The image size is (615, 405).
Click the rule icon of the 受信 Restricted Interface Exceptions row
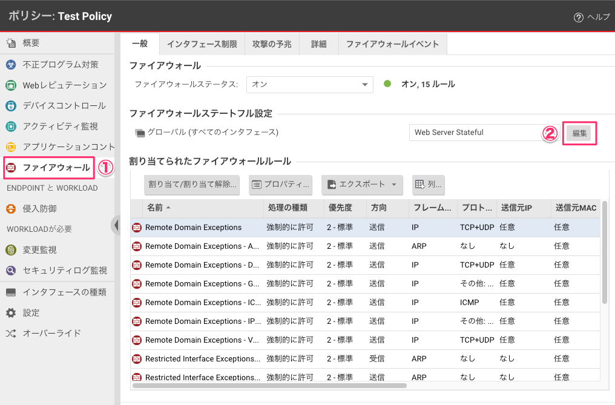tap(137, 359)
